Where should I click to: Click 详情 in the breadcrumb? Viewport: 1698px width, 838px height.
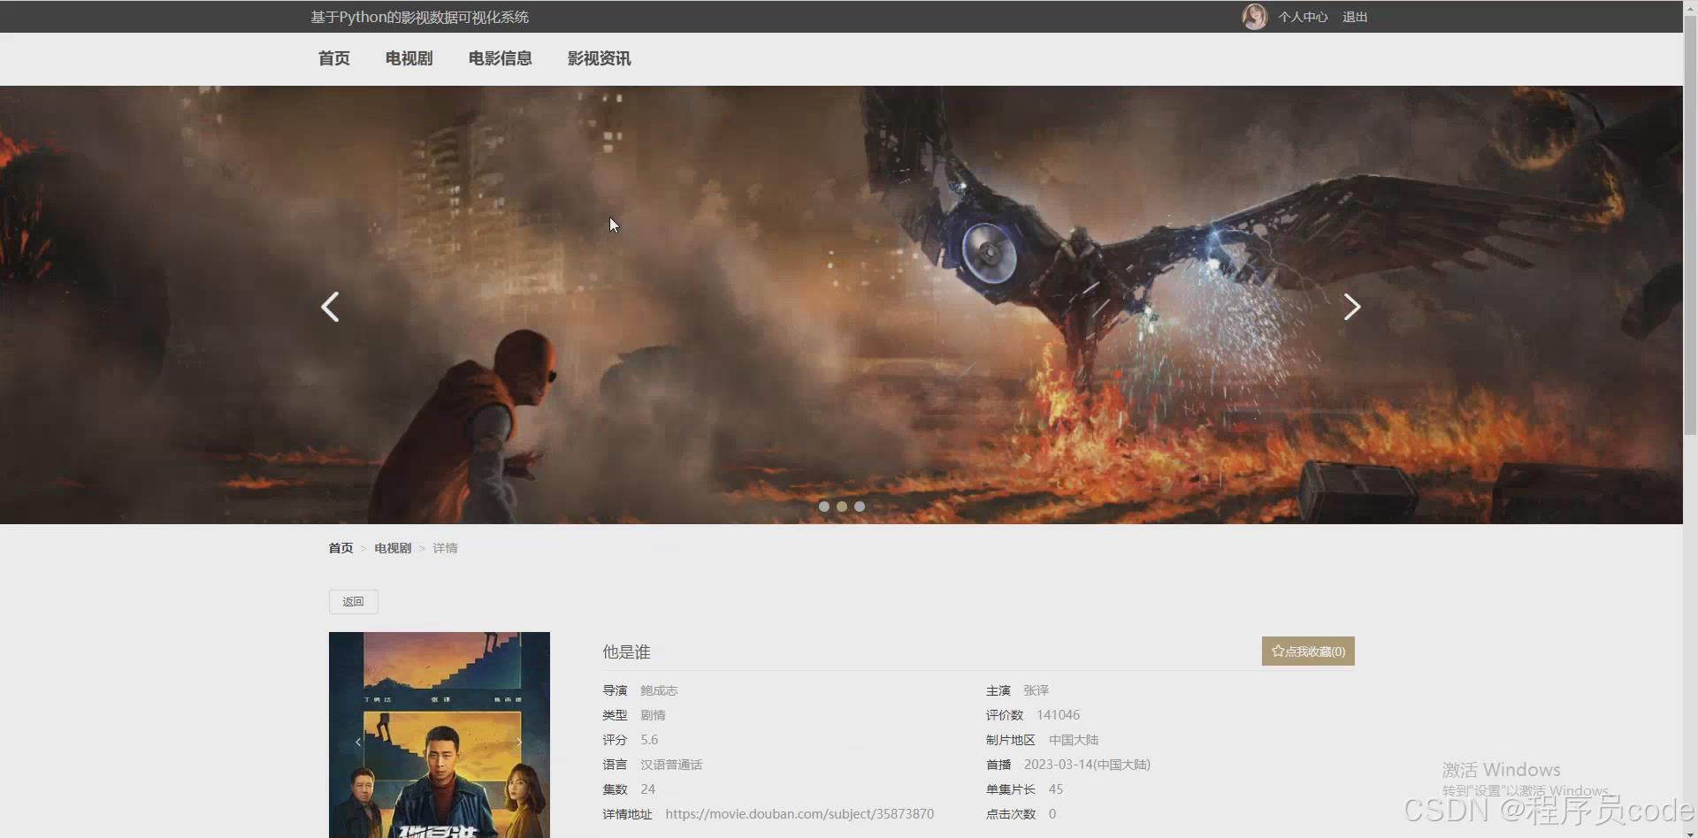click(x=445, y=548)
